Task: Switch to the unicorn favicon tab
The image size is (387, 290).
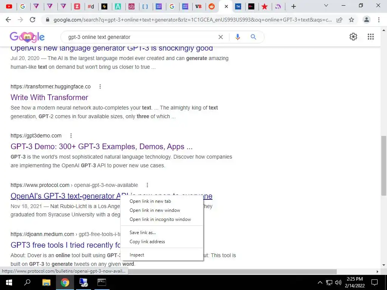Action: coord(278,6)
